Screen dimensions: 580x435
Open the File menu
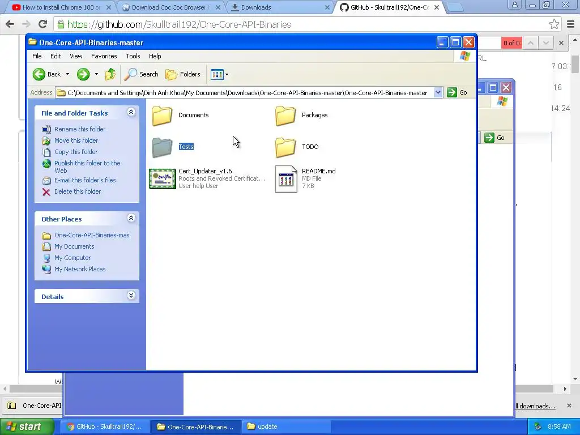[x=37, y=56]
